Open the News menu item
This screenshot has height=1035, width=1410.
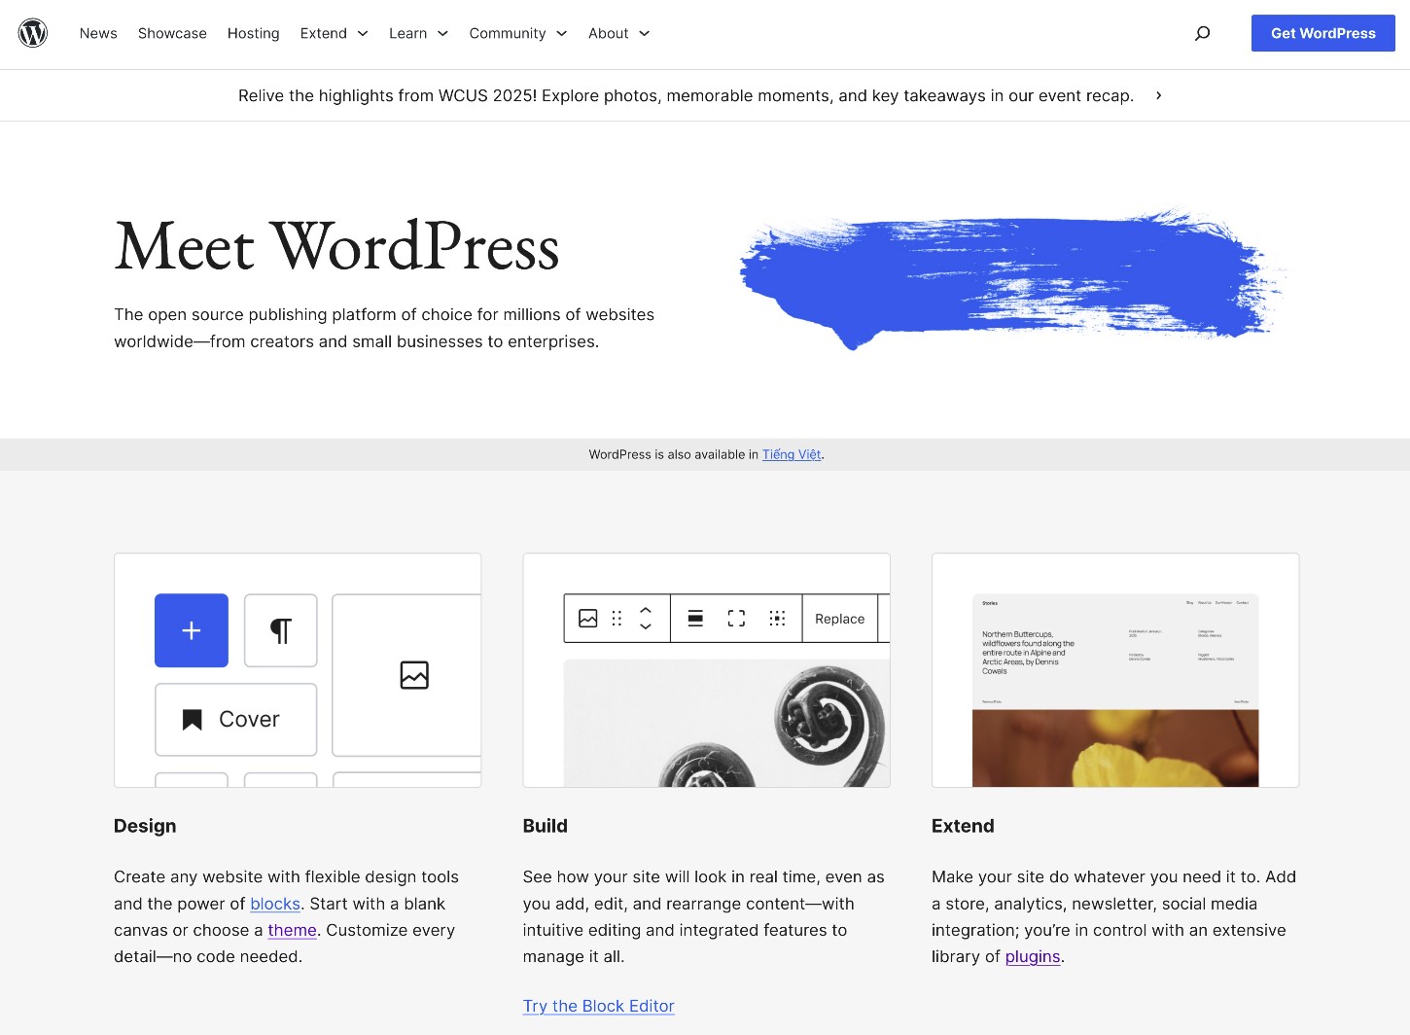point(97,33)
